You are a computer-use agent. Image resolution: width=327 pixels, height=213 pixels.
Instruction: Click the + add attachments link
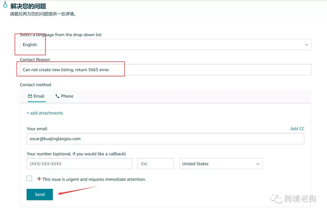45,113
